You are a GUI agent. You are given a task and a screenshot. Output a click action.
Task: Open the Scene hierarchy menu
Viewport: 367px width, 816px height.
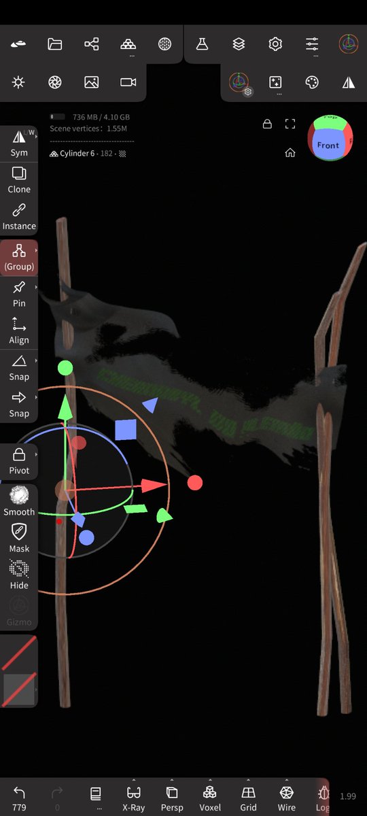92,44
